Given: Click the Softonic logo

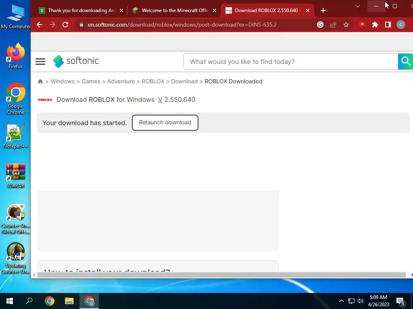Looking at the screenshot, I should [x=76, y=61].
